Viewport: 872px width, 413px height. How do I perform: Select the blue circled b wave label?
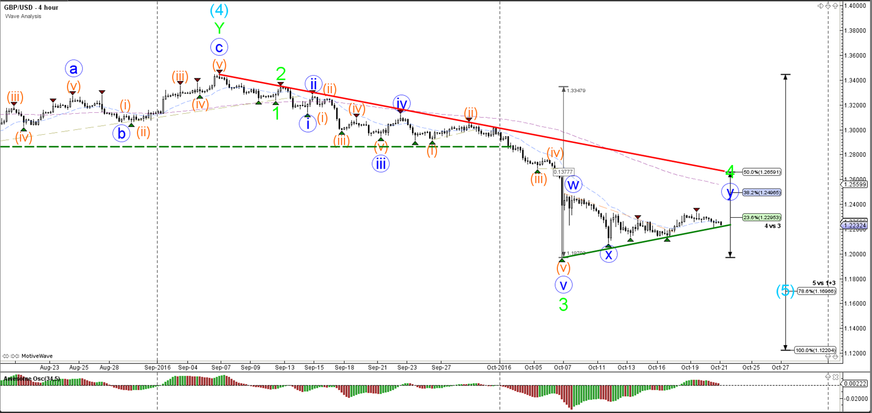coord(121,134)
